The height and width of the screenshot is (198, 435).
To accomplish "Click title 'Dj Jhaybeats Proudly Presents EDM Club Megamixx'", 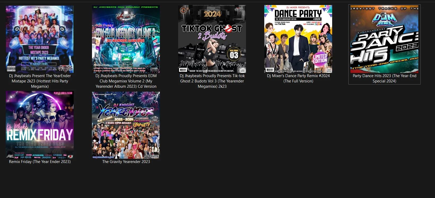I will [x=126, y=81].
